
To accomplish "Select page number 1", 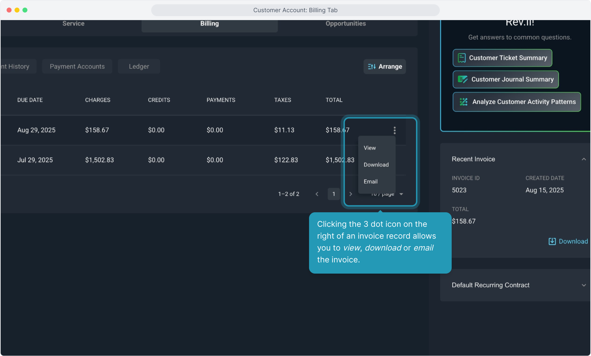I will (x=333, y=194).
